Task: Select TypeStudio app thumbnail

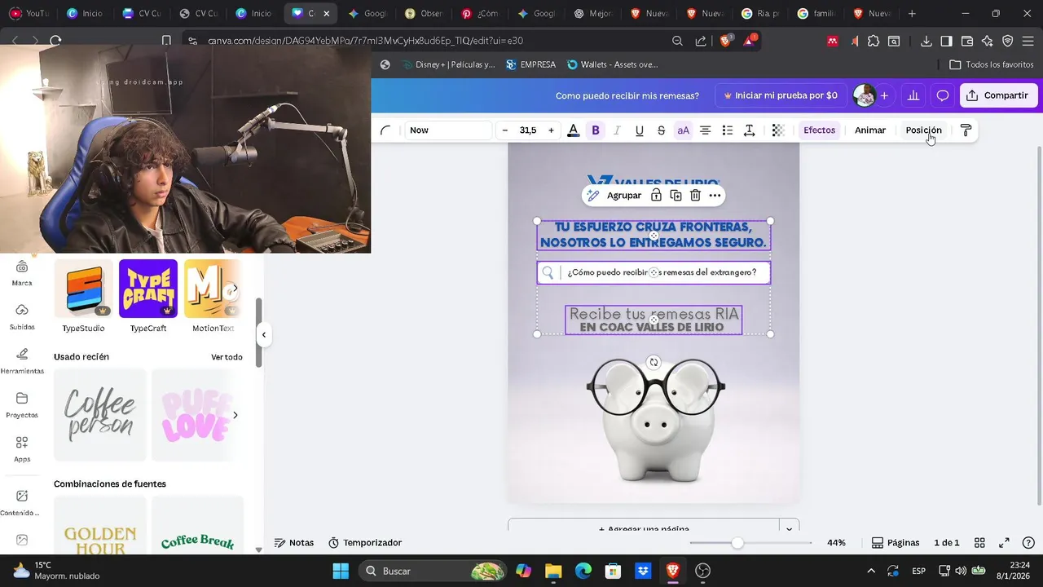Action: 83,289
